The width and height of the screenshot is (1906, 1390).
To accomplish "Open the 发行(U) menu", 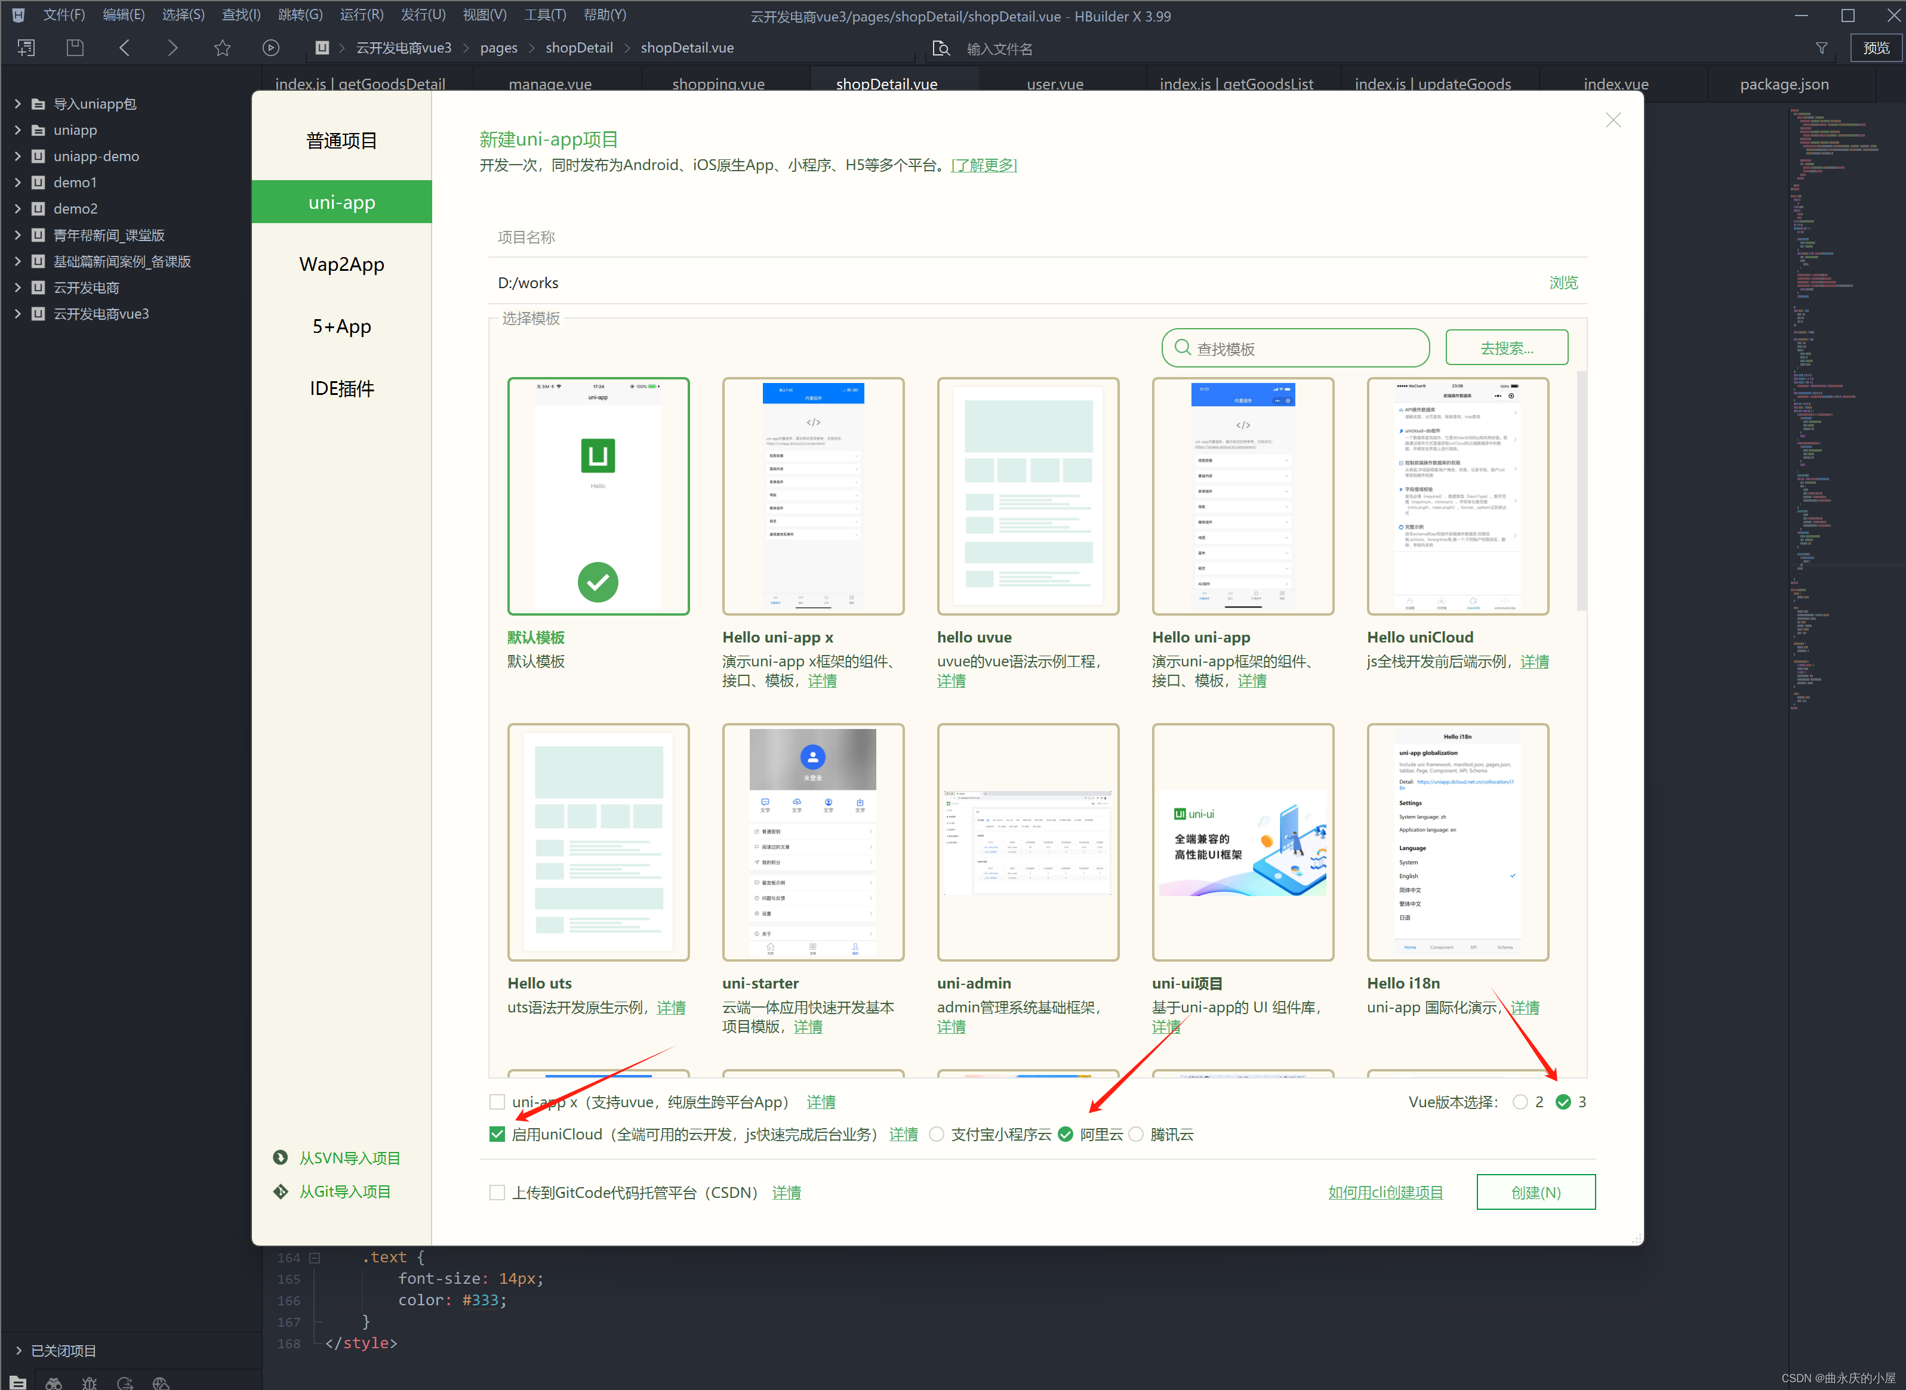I will click(x=423, y=15).
